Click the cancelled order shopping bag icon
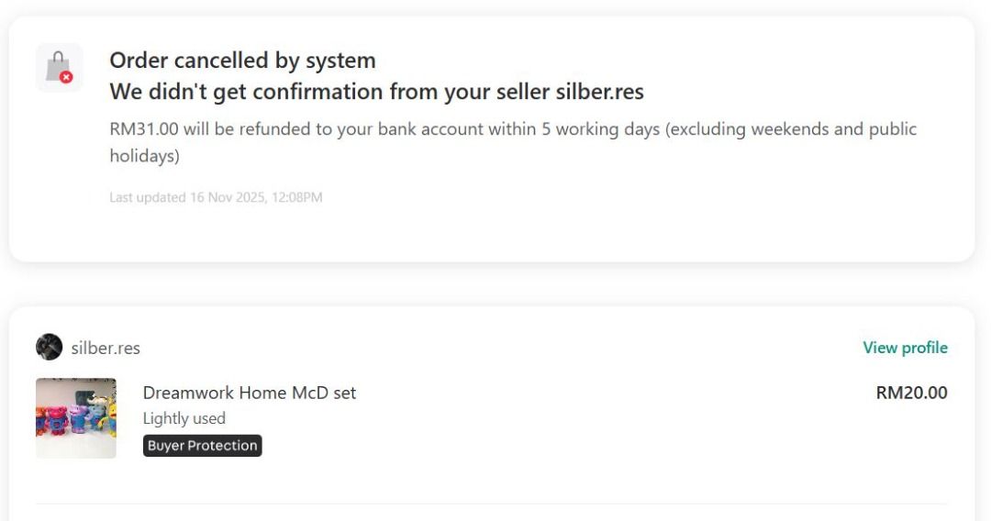 click(x=59, y=67)
